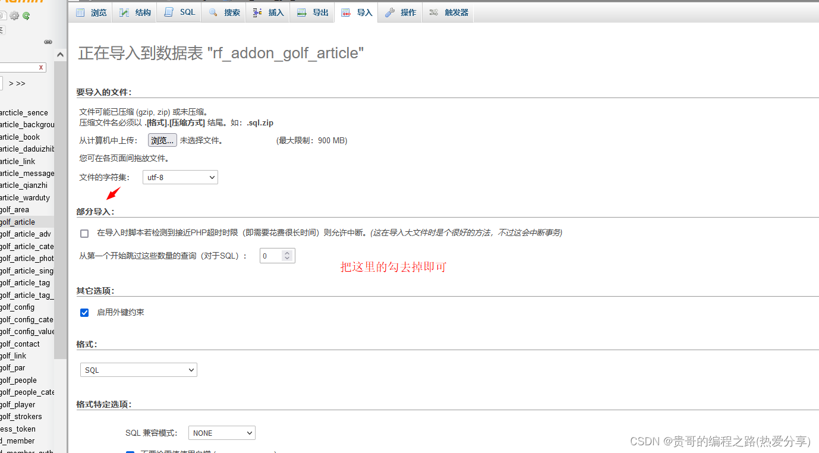Uncheck the foreign key constraints option
Screen dimensions: 819x453
(x=84, y=312)
